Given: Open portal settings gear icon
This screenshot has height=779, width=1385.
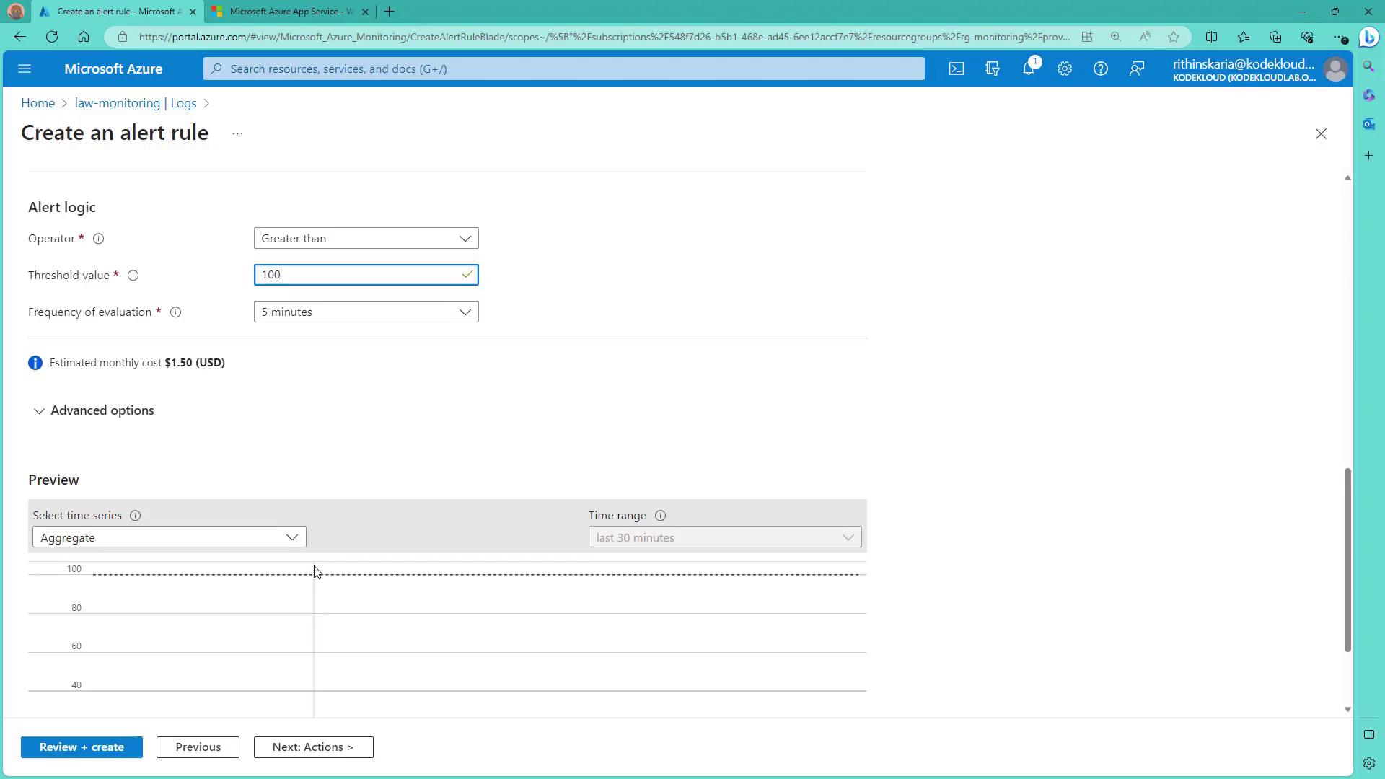Looking at the screenshot, I should pyautogui.click(x=1065, y=69).
